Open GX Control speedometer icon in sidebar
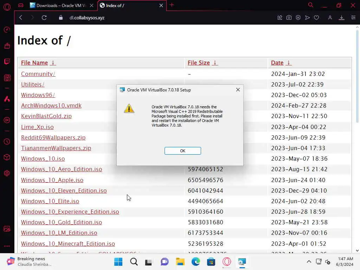The height and width of the screenshot is (270, 360). [7, 30]
